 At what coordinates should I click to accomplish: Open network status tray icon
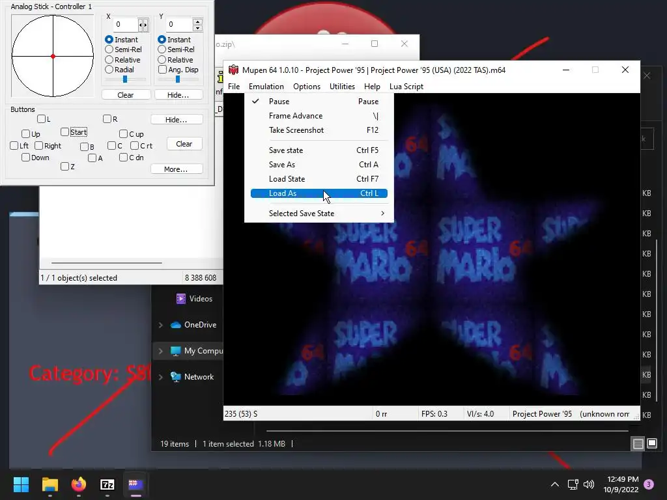tap(573, 484)
